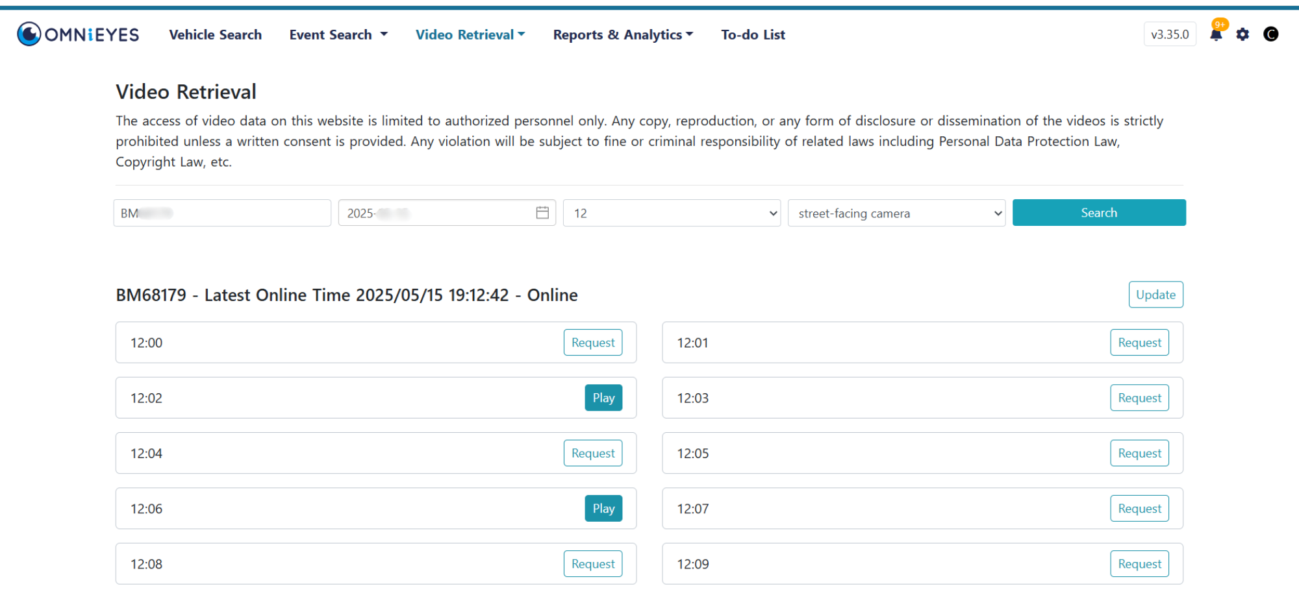This screenshot has height=597, width=1299.
Task: Open the To-do List page
Action: (753, 35)
